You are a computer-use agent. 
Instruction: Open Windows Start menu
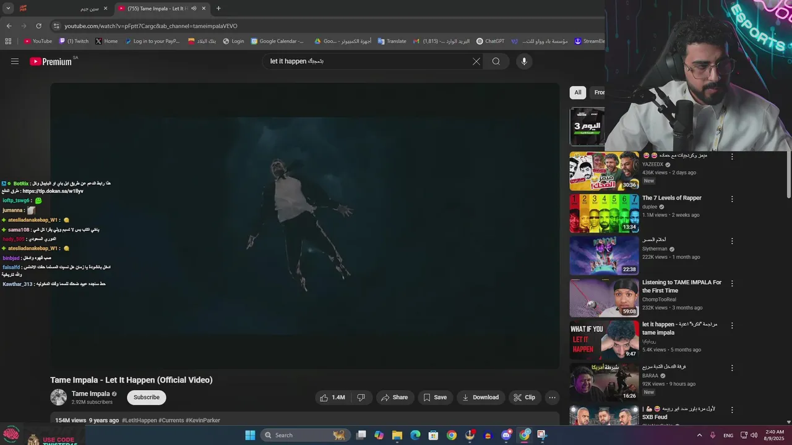pyautogui.click(x=250, y=435)
